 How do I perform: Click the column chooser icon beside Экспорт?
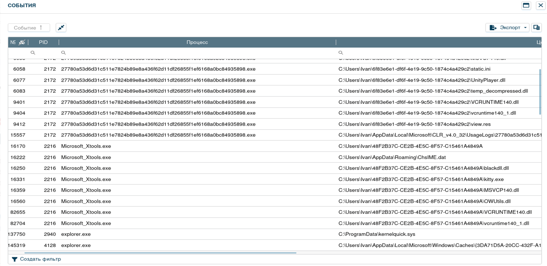tap(537, 27)
